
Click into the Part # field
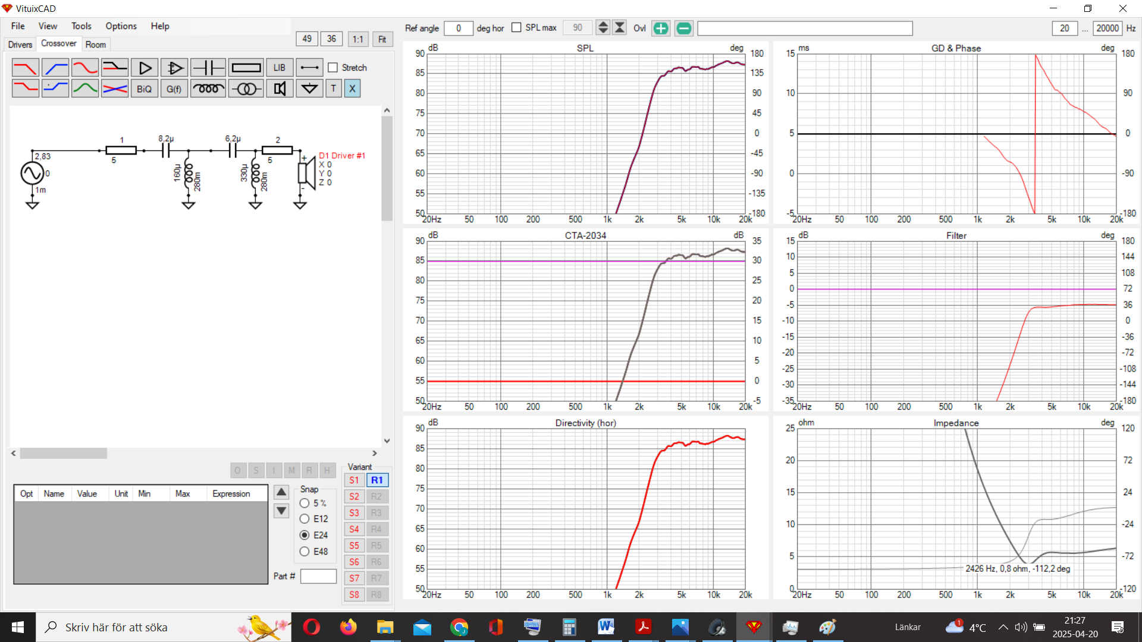[x=318, y=576]
